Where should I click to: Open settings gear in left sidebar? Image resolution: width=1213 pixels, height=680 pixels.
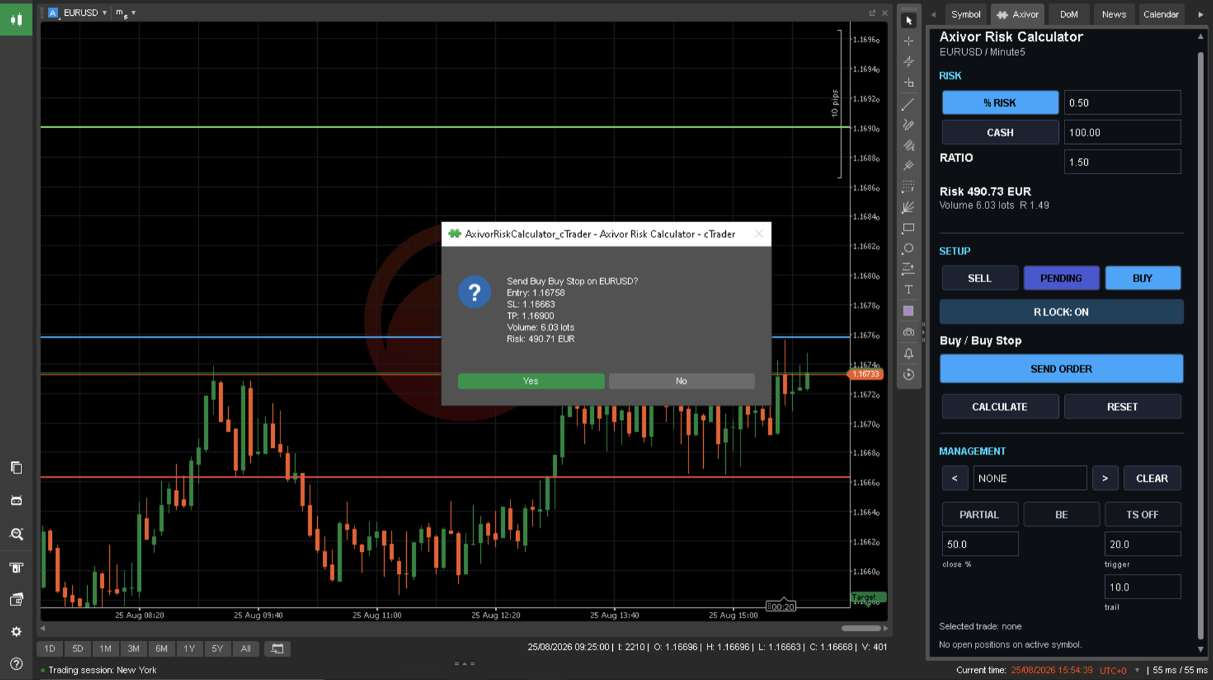[16, 632]
